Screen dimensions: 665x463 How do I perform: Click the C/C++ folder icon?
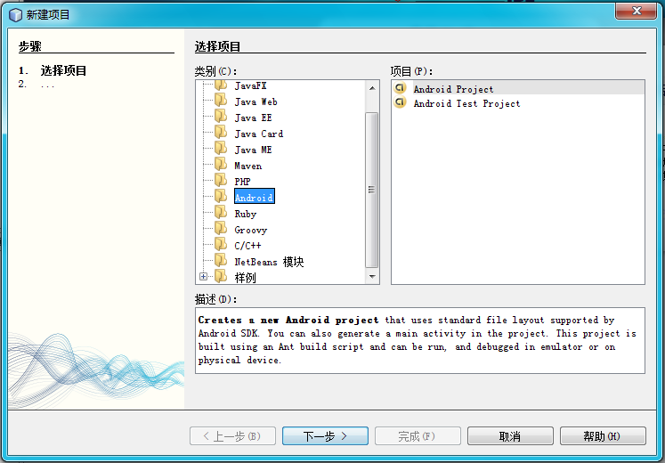221,246
